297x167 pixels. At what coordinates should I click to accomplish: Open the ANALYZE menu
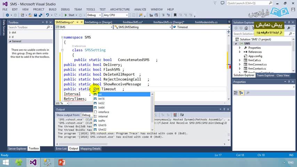(x=140, y=9)
